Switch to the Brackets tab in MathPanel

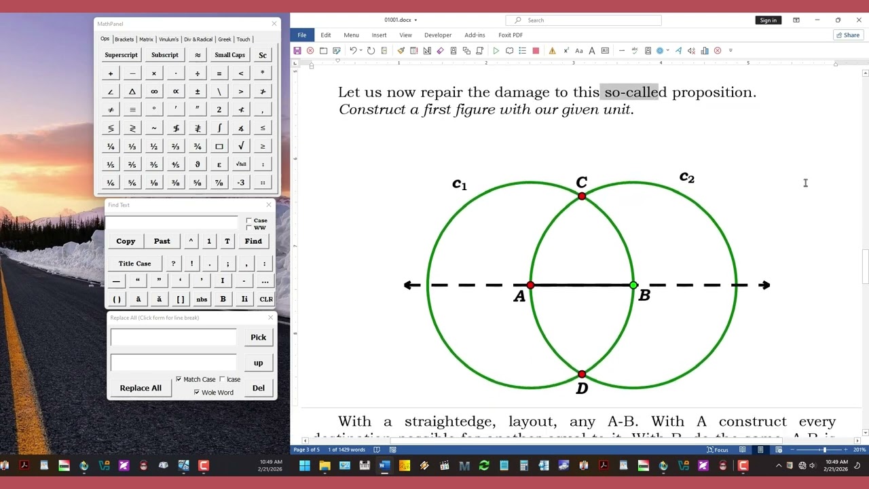[124, 39]
